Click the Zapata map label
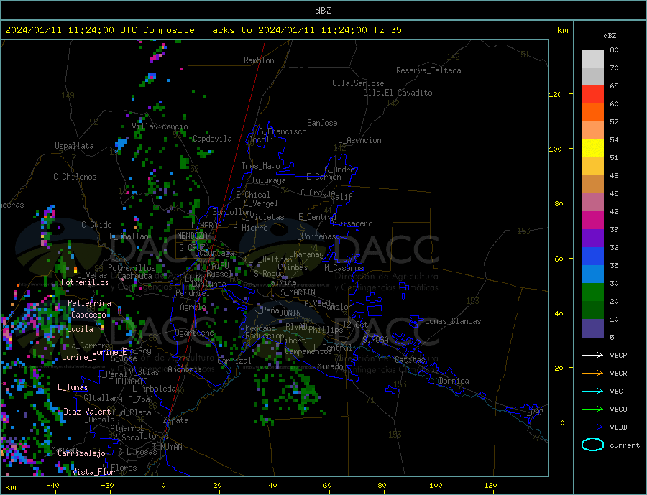The image size is (647, 495). [176, 420]
